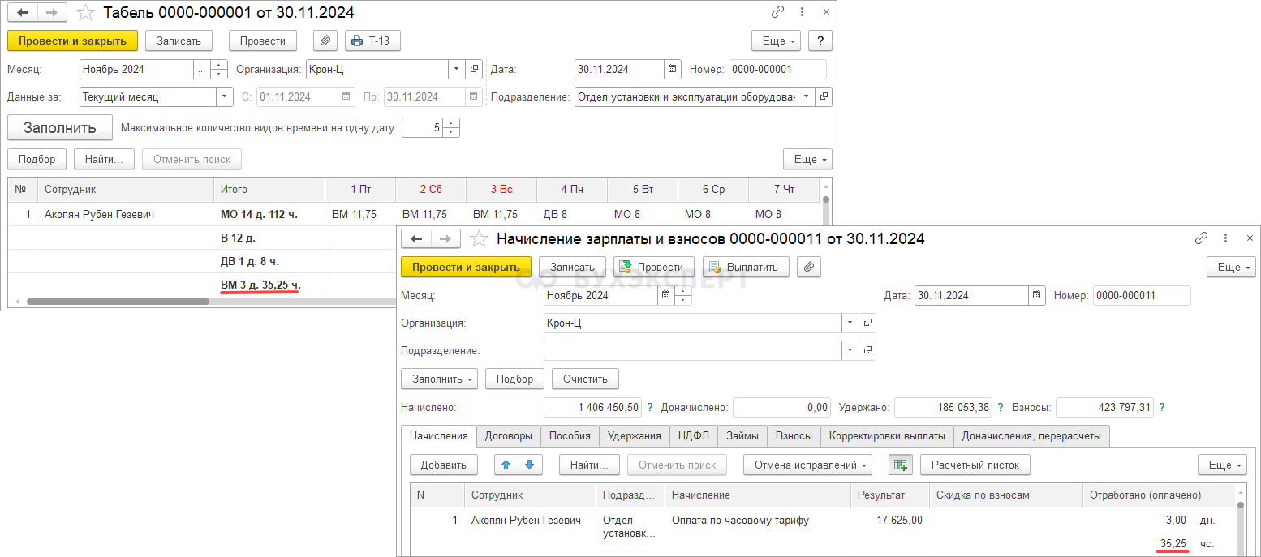Click the green table details icon
The image size is (1261, 557).
[x=901, y=465]
